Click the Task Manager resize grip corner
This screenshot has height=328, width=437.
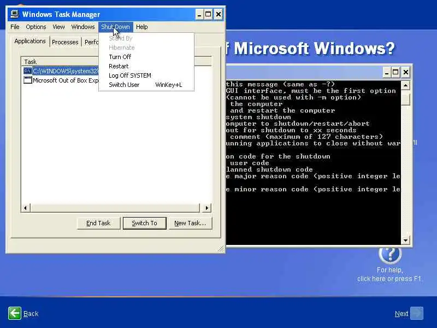point(221,249)
